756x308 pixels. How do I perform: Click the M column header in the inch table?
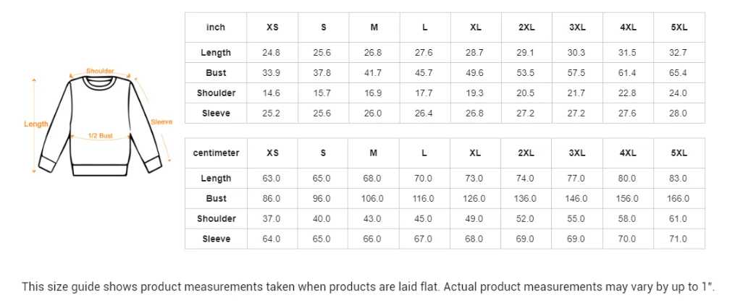(x=374, y=27)
